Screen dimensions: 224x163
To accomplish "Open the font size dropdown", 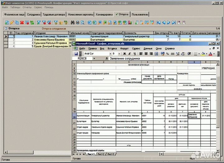I will pyautogui.click(x=119, y=54).
